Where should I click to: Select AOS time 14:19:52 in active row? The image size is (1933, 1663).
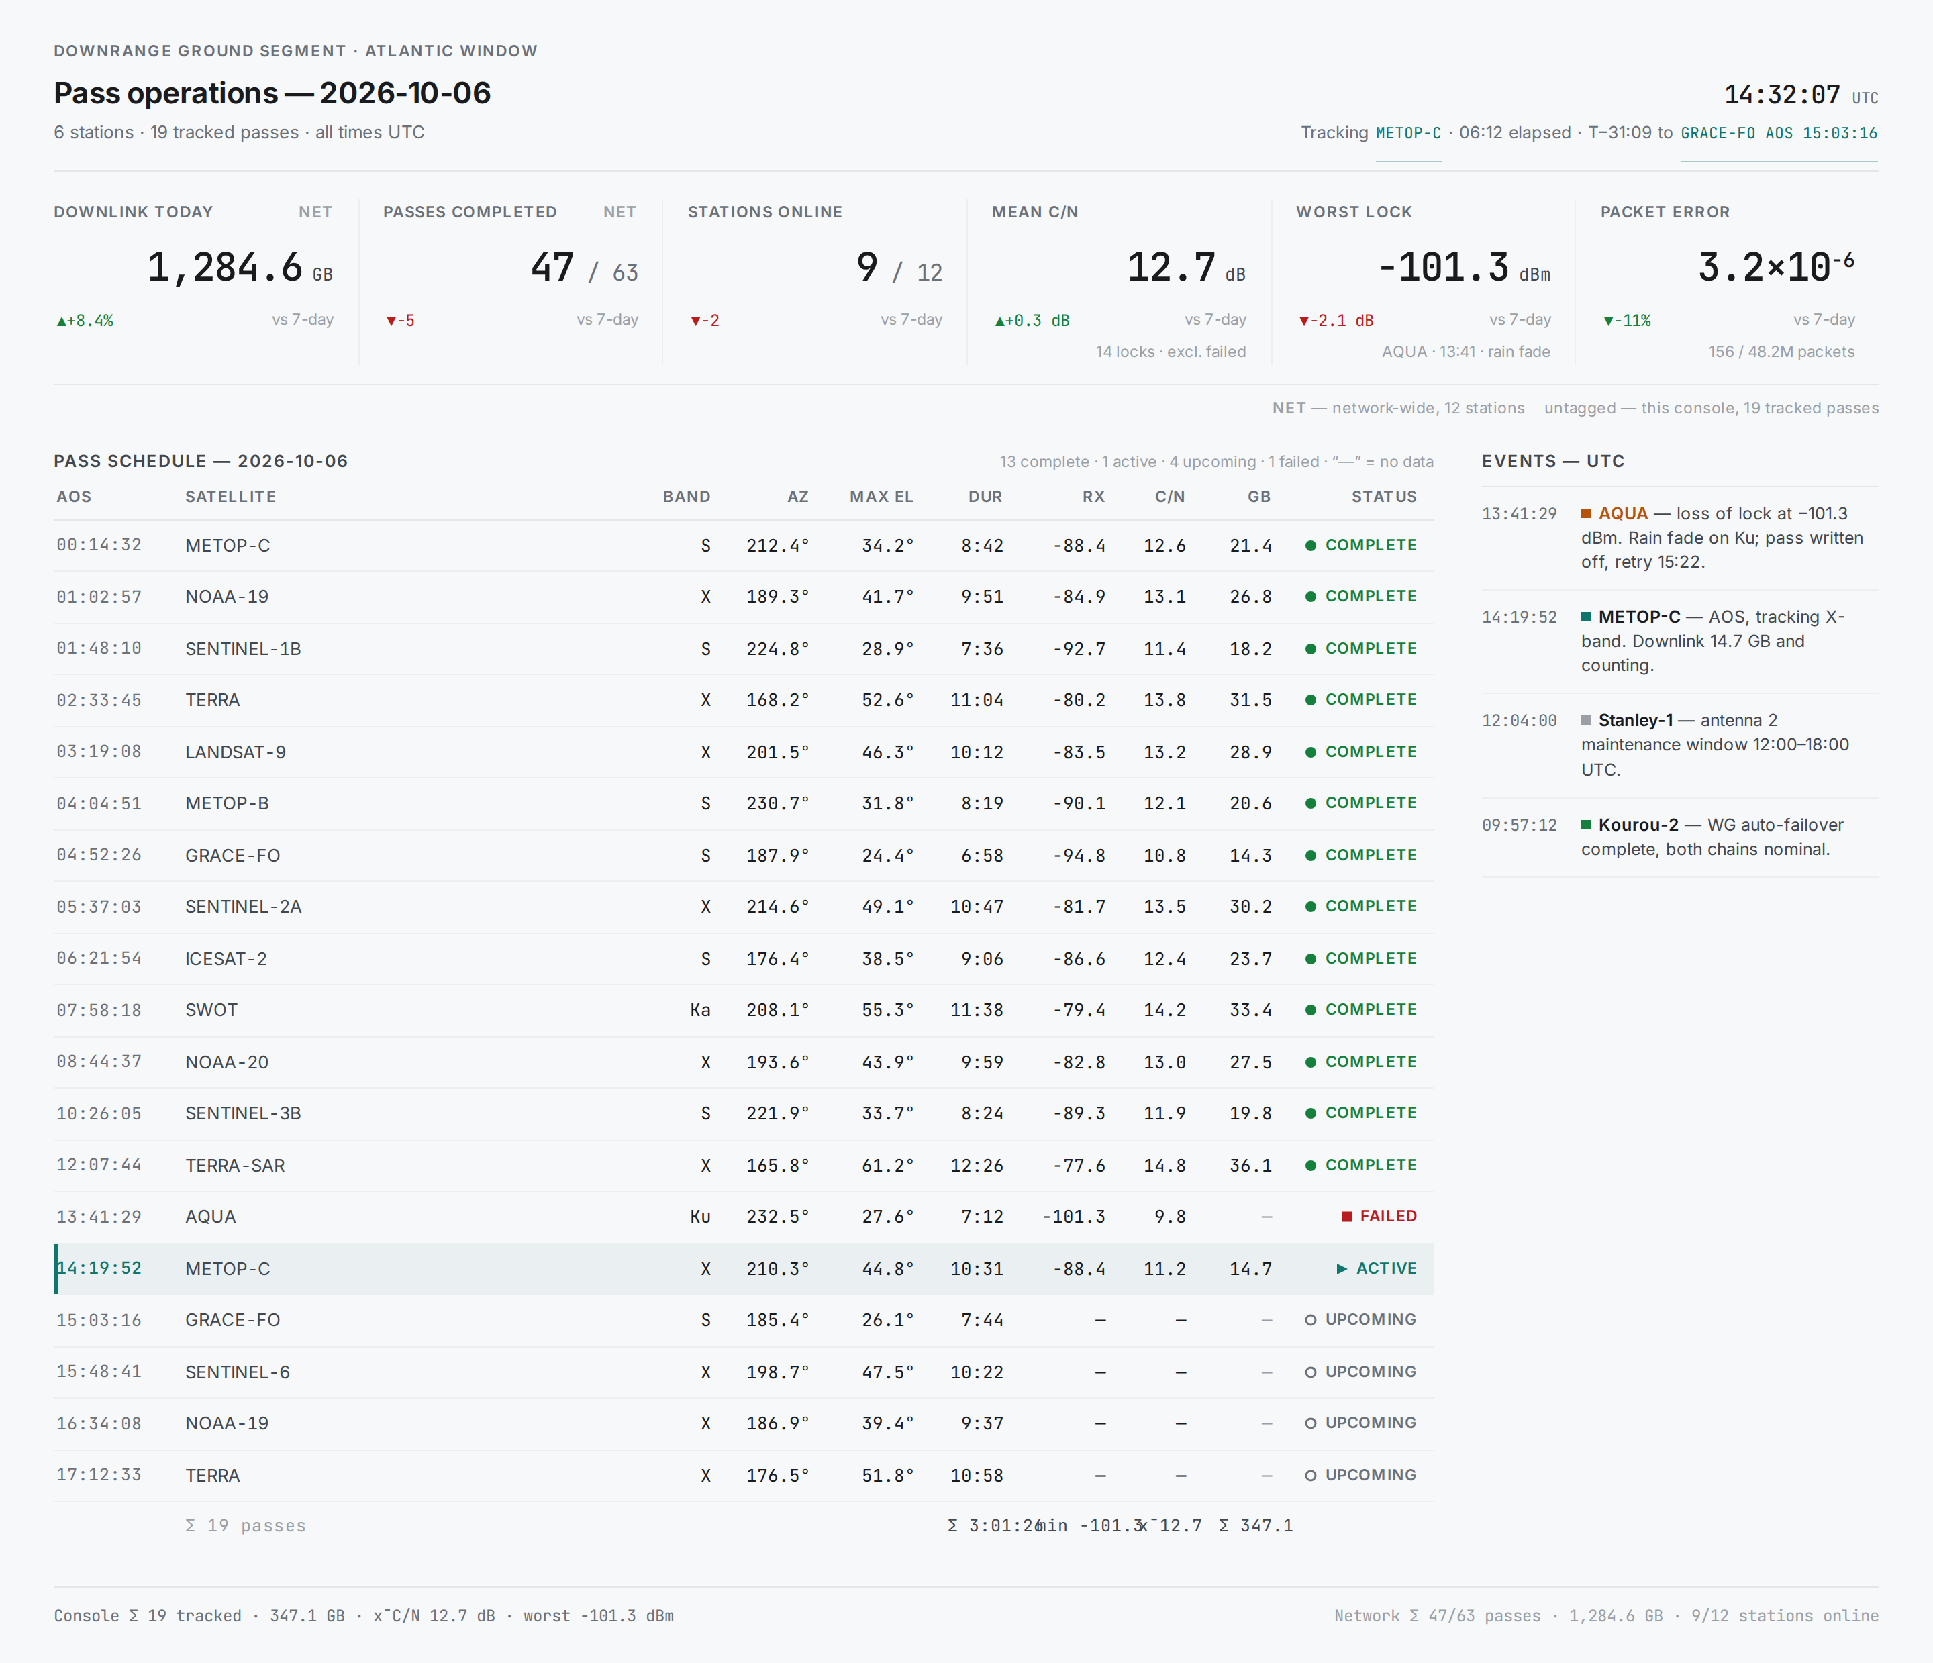100,1268
